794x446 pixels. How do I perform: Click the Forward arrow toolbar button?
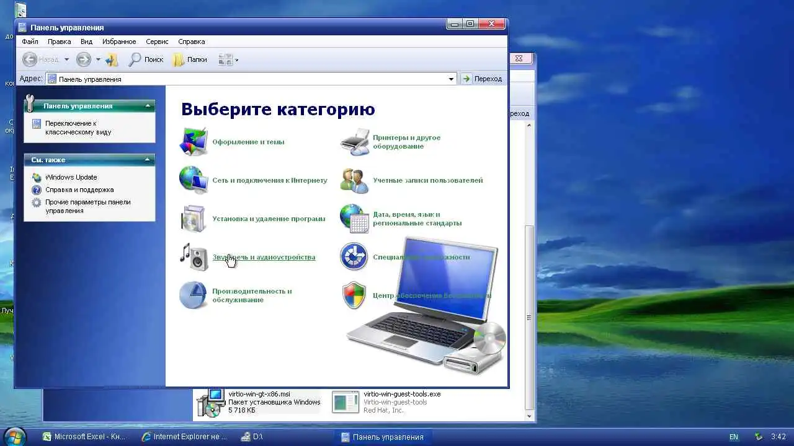pyautogui.click(x=83, y=59)
